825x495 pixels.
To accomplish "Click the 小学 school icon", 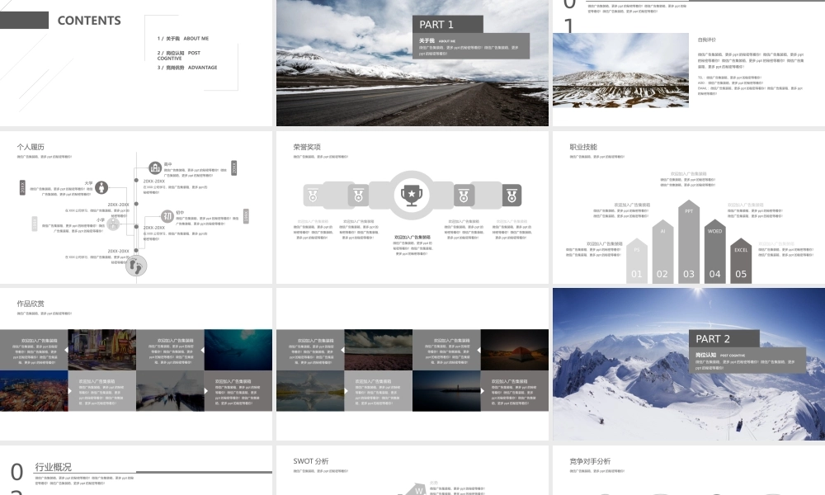I will [114, 224].
